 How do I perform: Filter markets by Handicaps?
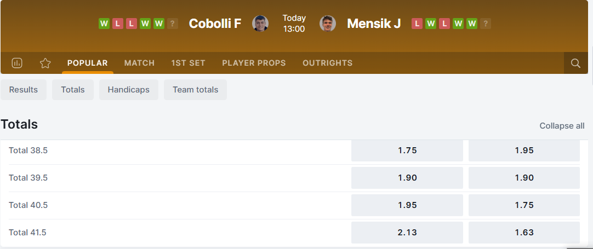pyautogui.click(x=129, y=90)
